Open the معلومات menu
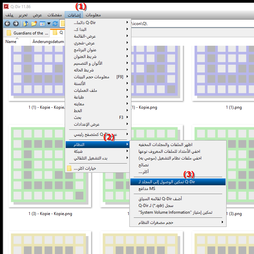This screenshot has width=254, height=254. (x=93, y=15)
